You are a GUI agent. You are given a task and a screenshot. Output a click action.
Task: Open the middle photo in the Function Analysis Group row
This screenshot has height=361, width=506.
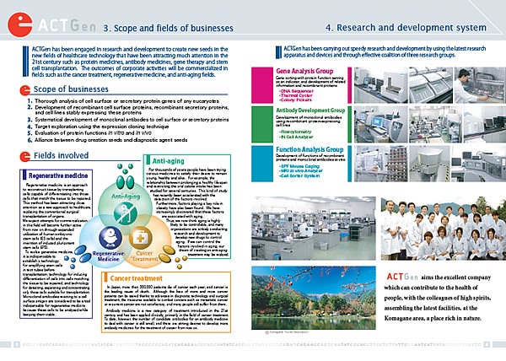[429, 164]
